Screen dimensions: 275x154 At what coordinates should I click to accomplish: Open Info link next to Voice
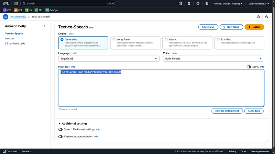click(174, 53)
